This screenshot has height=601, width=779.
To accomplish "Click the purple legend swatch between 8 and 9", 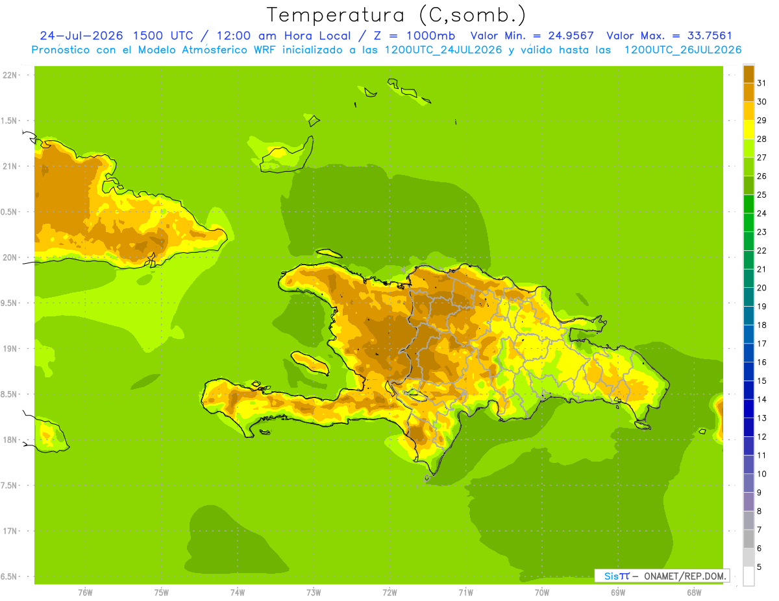I will coord(748,502).
